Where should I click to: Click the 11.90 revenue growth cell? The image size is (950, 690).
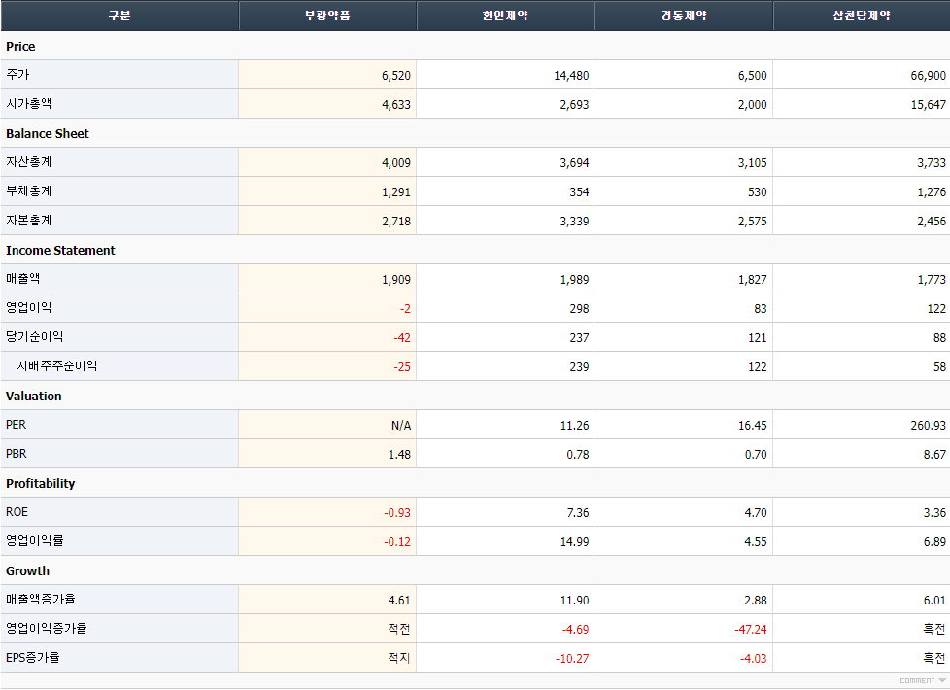pos(505,599)
